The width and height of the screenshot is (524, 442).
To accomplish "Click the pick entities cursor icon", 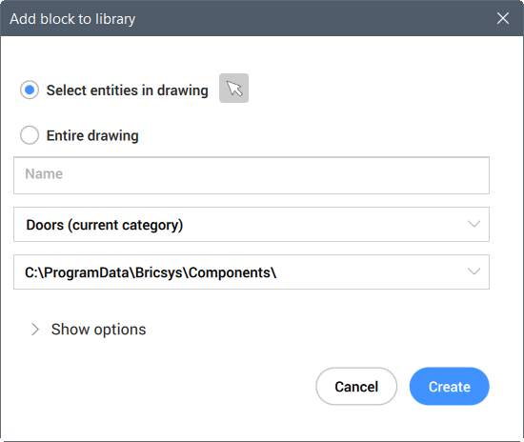I will 233,89.
